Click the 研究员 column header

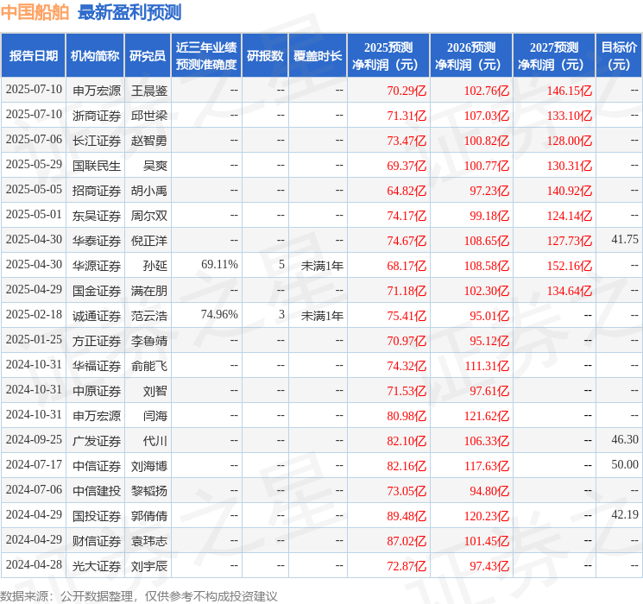[148, 56]
